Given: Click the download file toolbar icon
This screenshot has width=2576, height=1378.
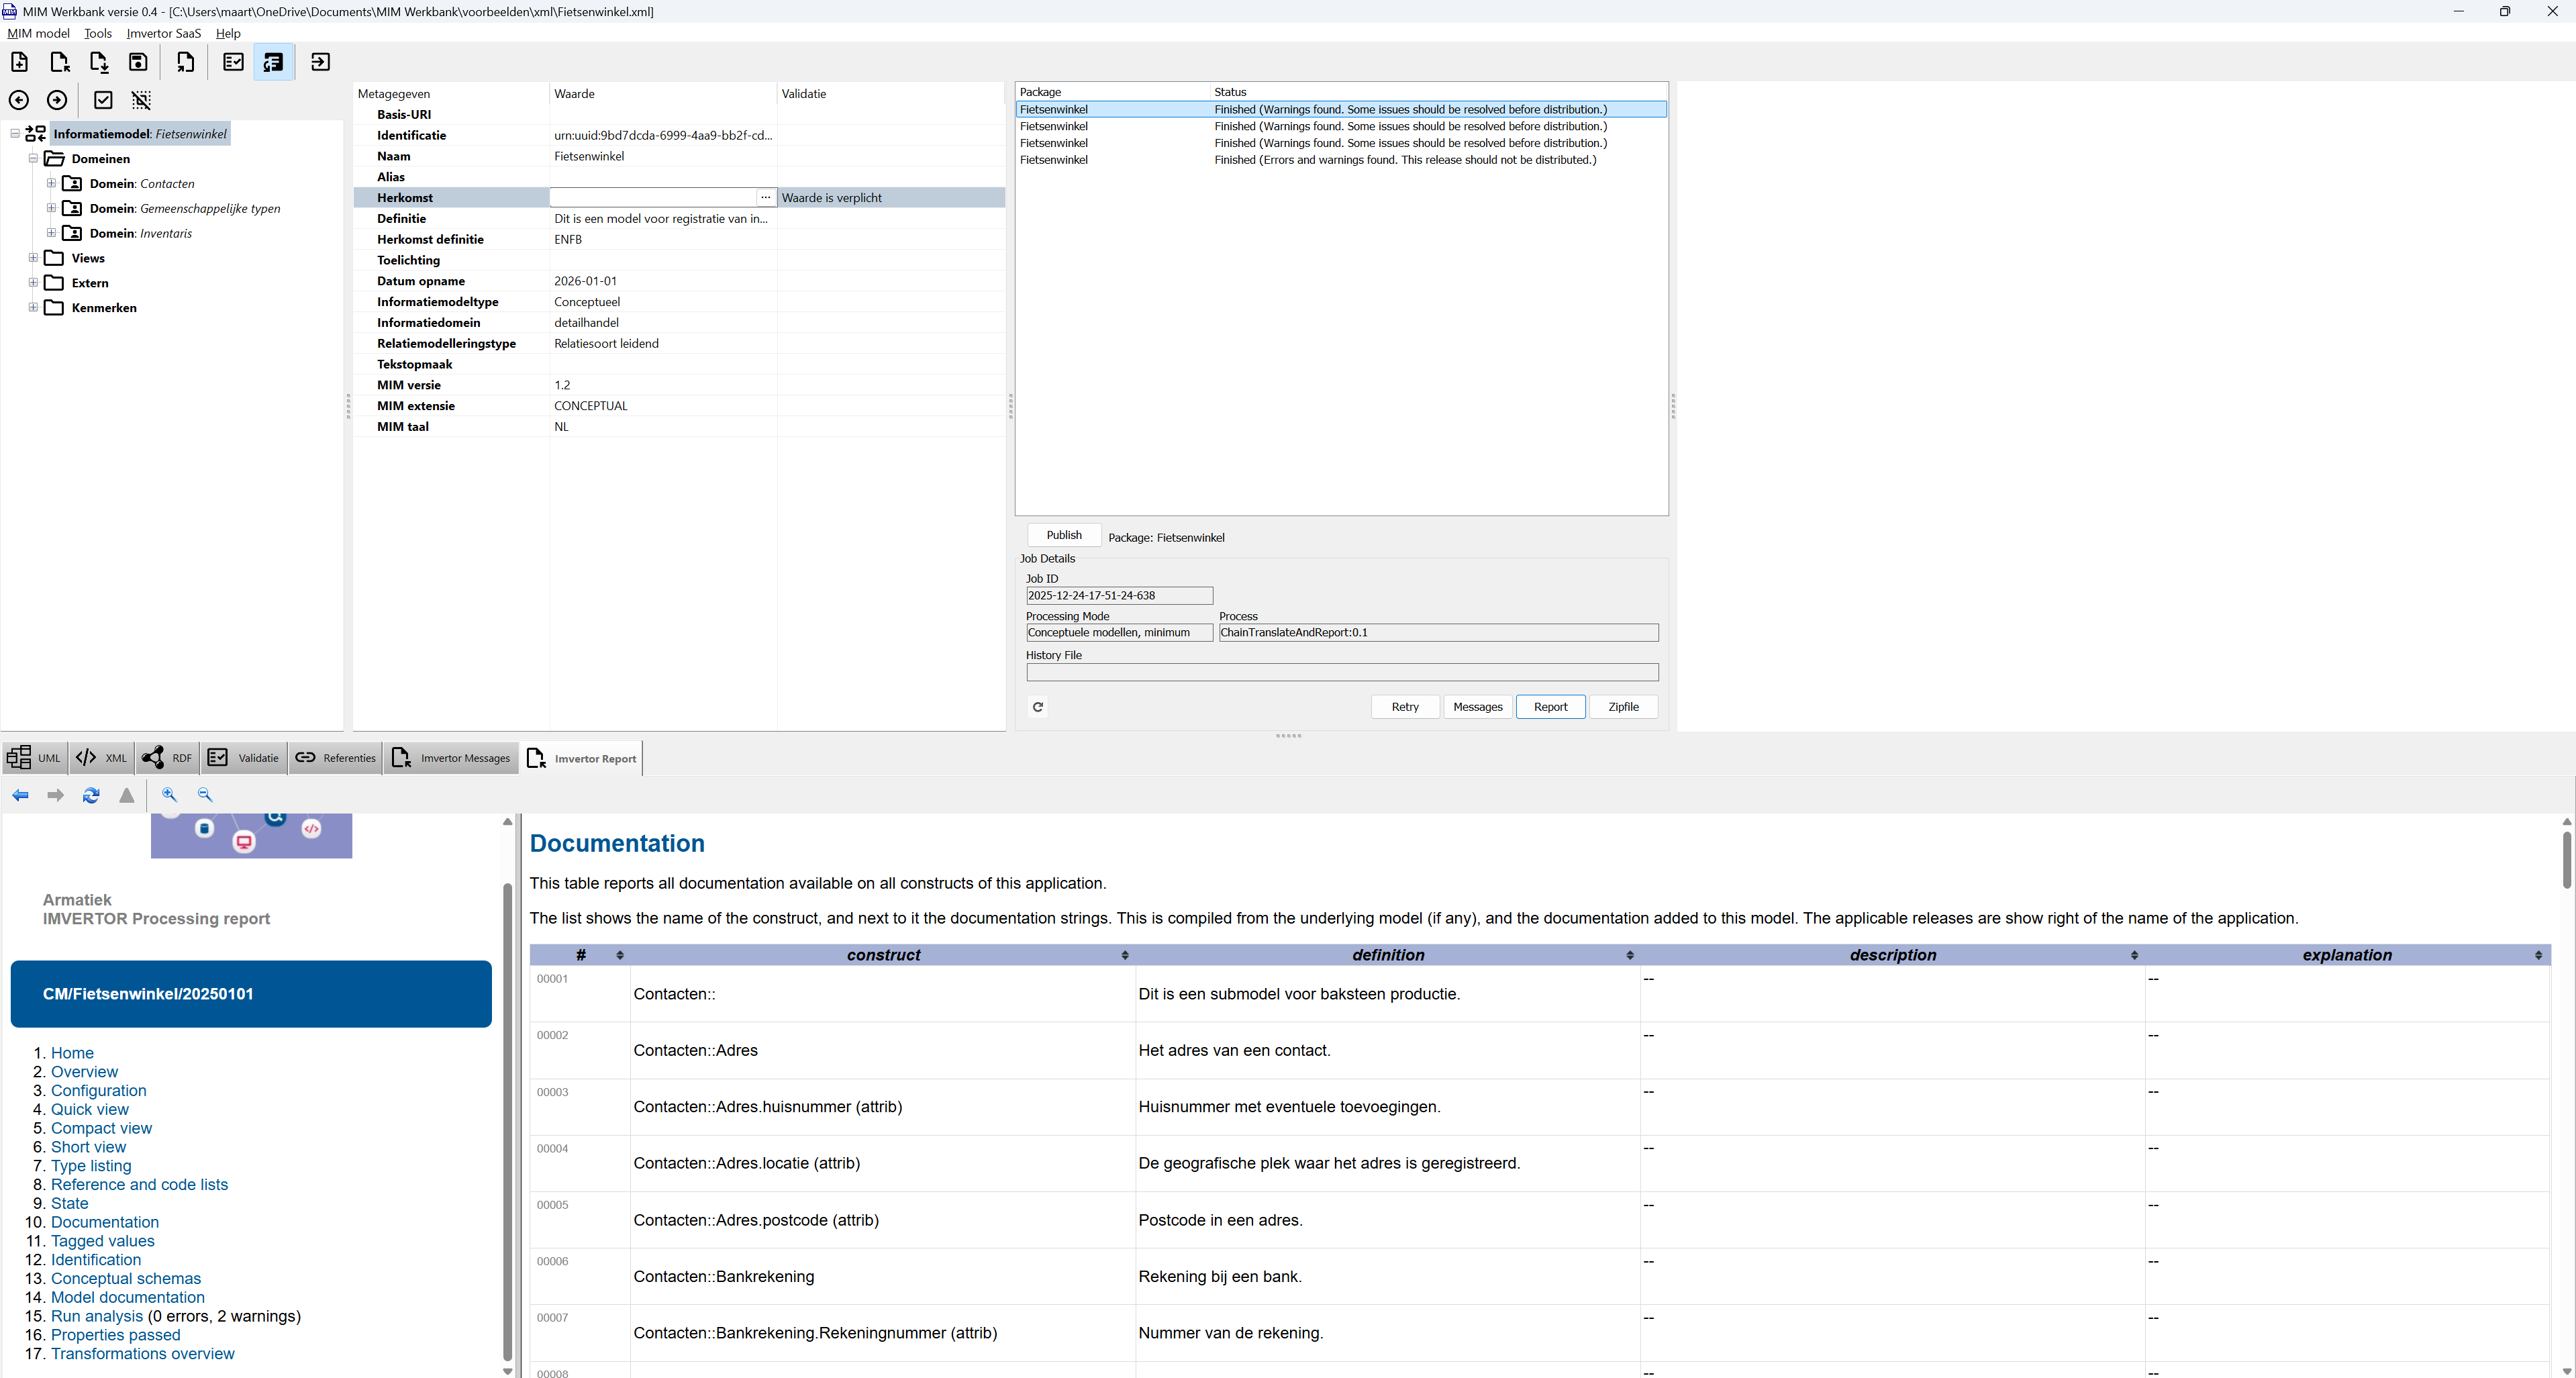Looking at the screenshot, I should point(99,62).
